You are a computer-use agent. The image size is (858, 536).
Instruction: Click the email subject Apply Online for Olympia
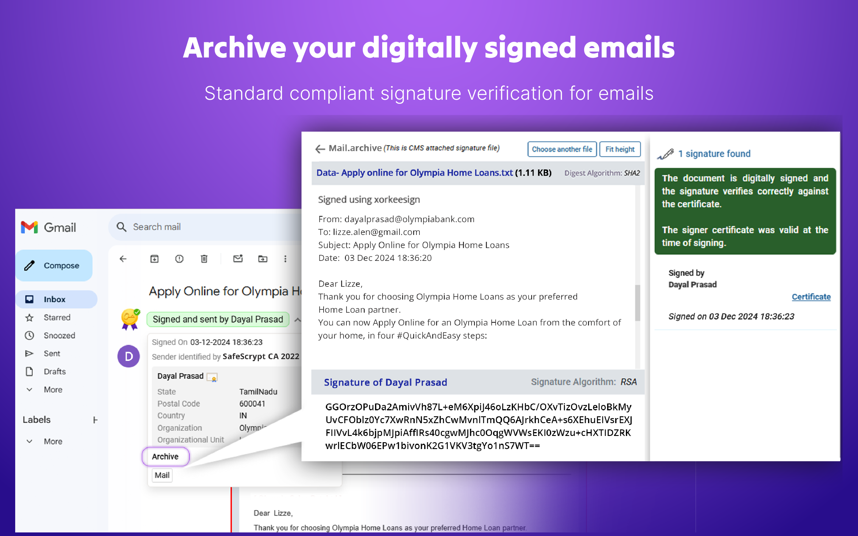point(225,292)
